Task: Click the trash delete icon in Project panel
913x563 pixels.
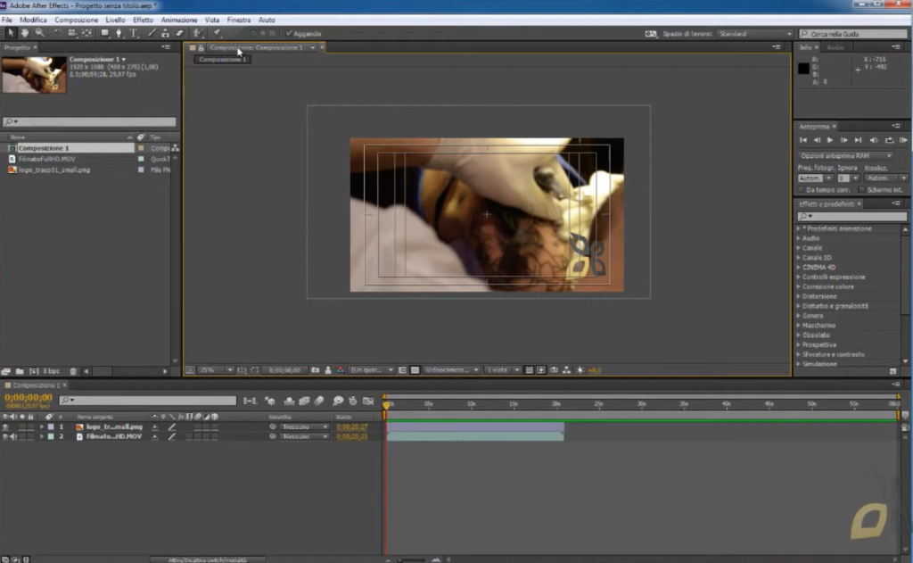Action: (73, 371)
